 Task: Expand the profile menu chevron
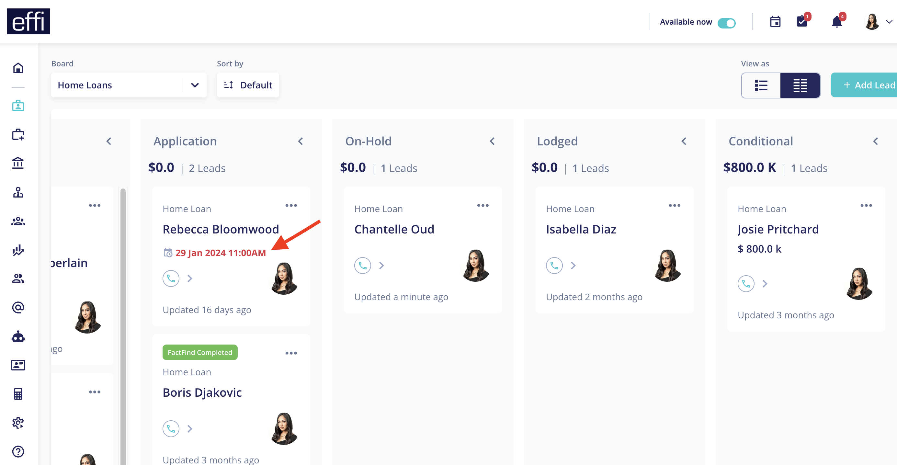click(889, 22)
